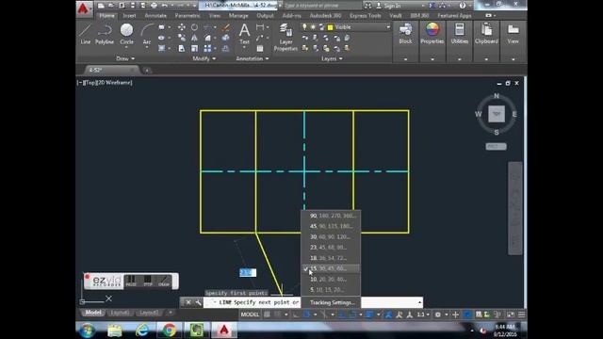Click the Array tool in Modify panel
This screenshot has width=603, height=339.
pos(207,48)
